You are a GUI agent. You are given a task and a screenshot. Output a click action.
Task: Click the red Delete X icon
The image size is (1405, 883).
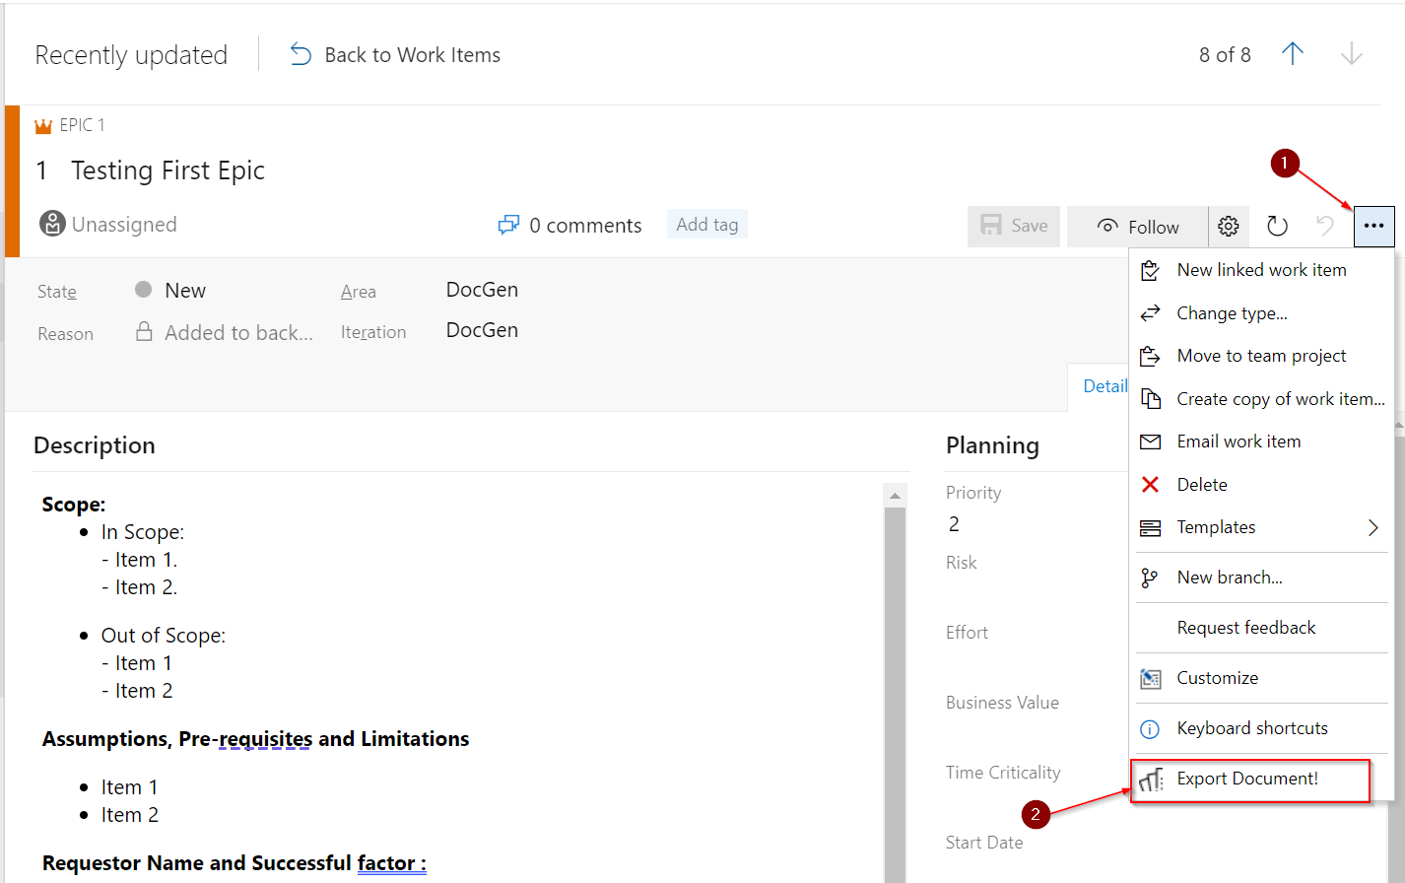tap(1149, 484)
